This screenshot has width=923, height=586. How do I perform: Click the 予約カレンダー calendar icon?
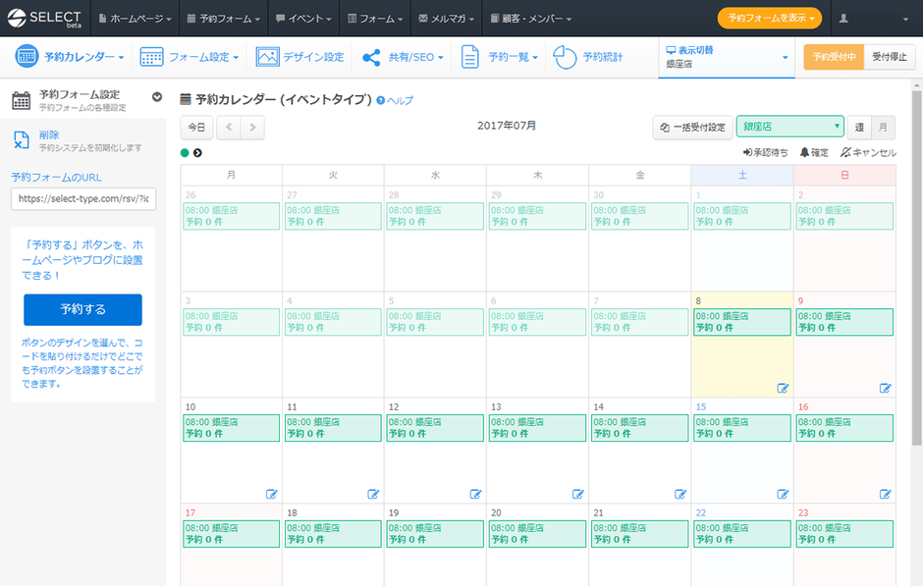27,57
